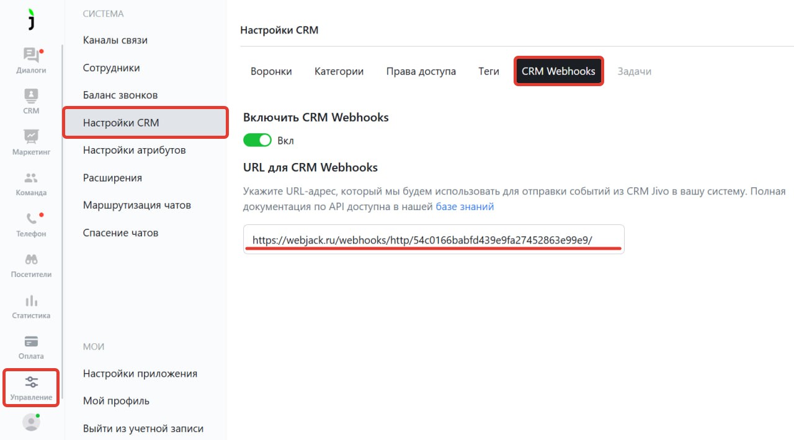Open the Диалоги chat icon
Viewport: 794px width, 440px height.
[31, 56]
